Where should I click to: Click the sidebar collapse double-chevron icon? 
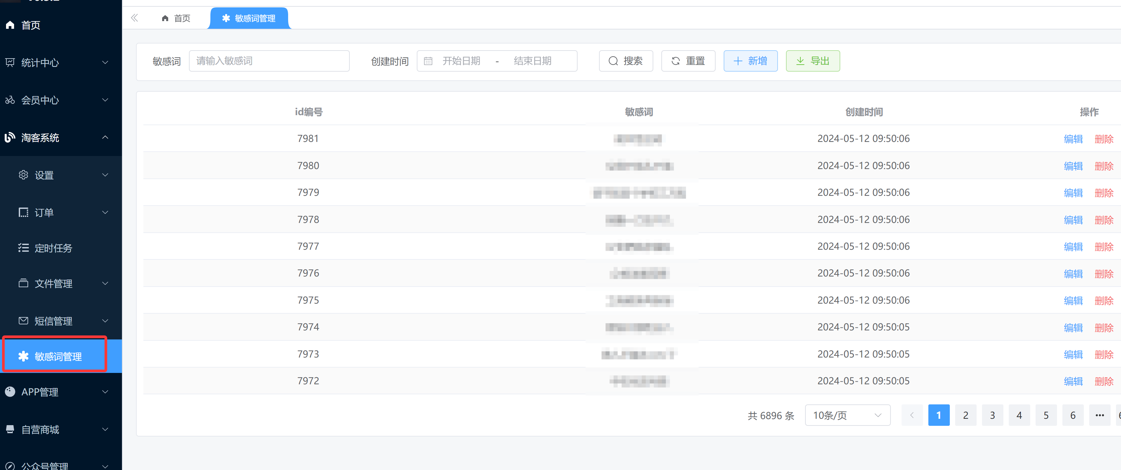coord(134,18)
